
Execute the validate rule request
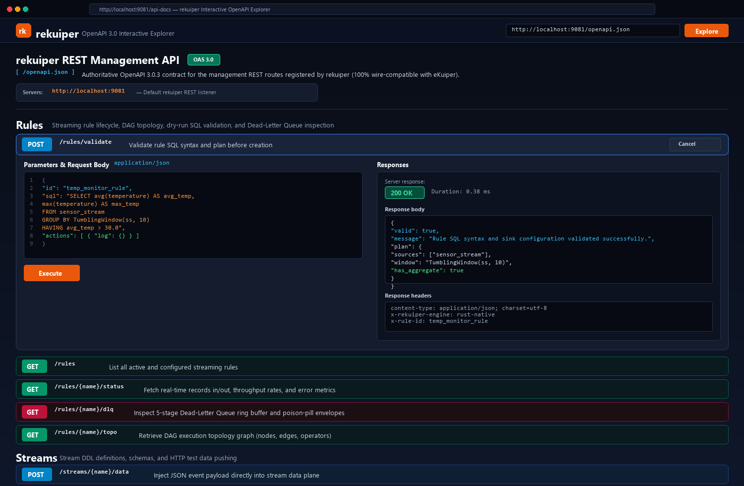point(52,273)
